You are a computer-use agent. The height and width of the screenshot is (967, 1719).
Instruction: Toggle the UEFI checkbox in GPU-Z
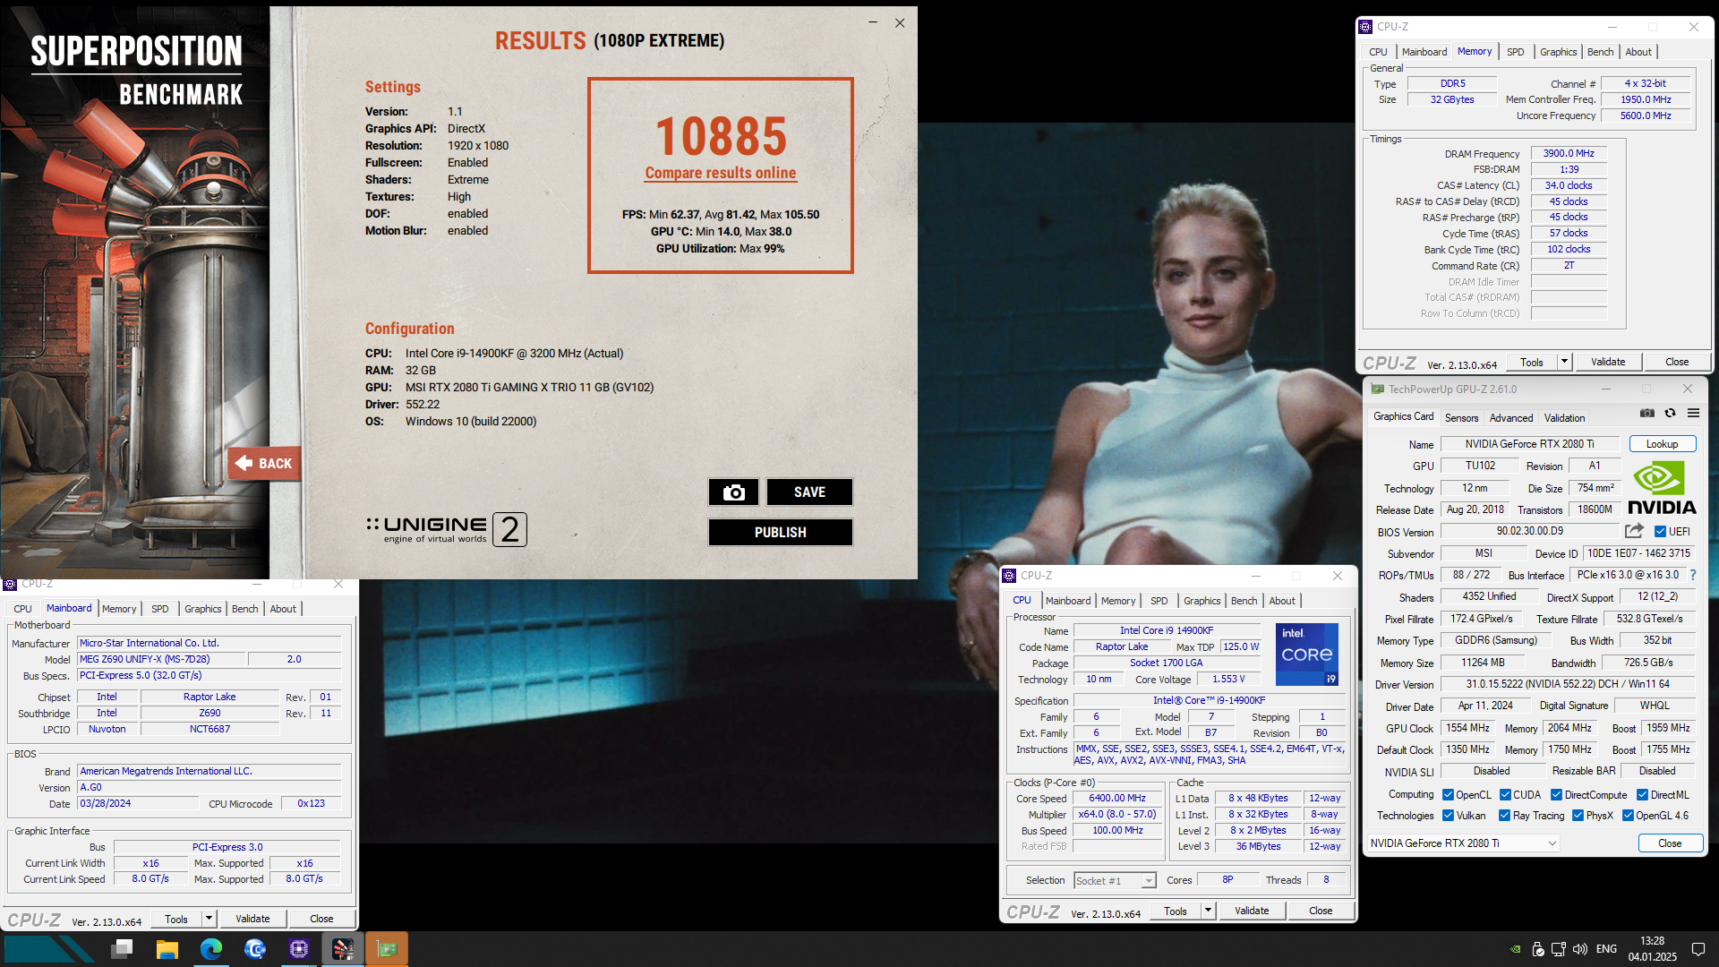(1659, 532)
